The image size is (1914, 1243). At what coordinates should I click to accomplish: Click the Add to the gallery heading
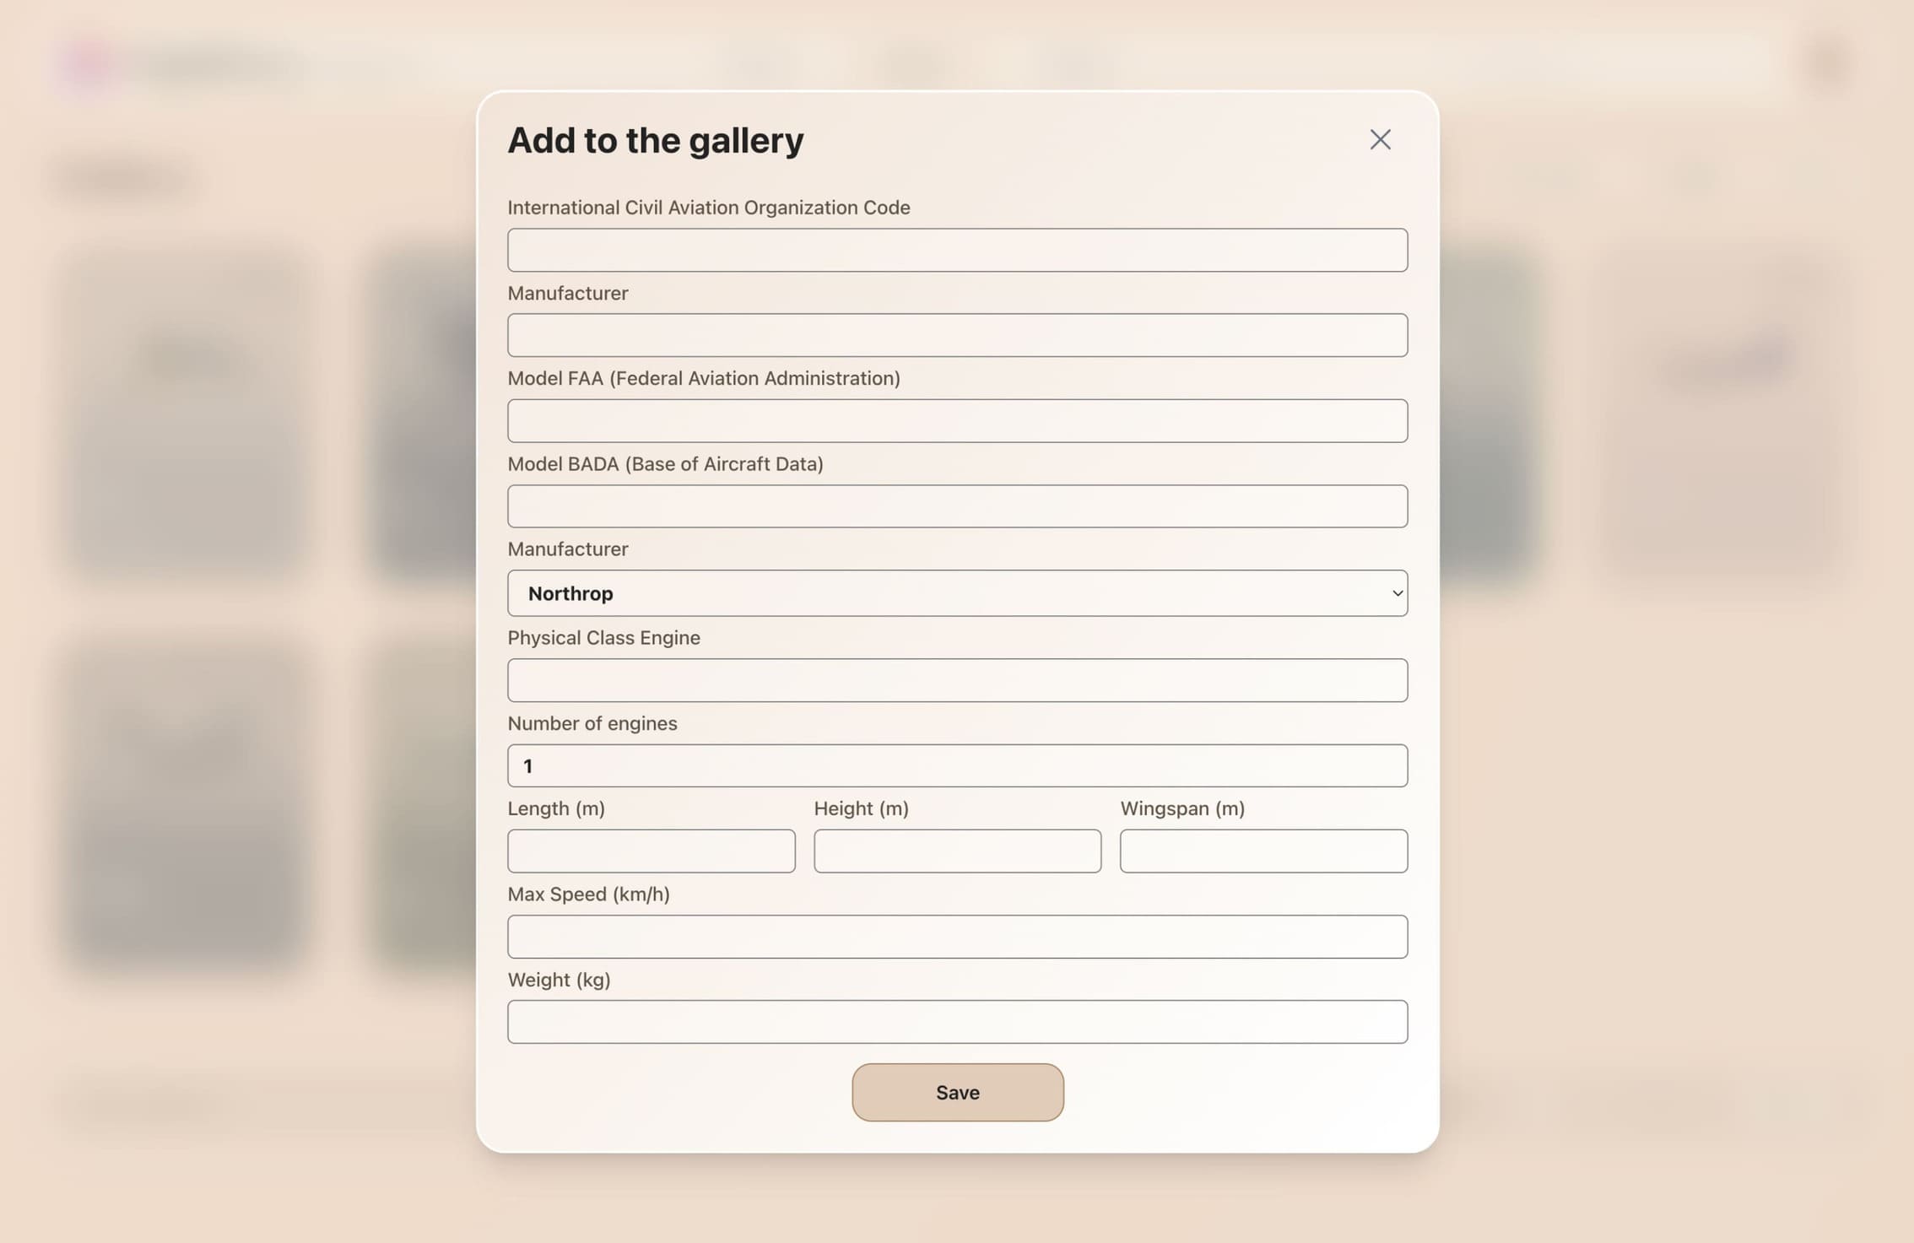tap(656, 140)
